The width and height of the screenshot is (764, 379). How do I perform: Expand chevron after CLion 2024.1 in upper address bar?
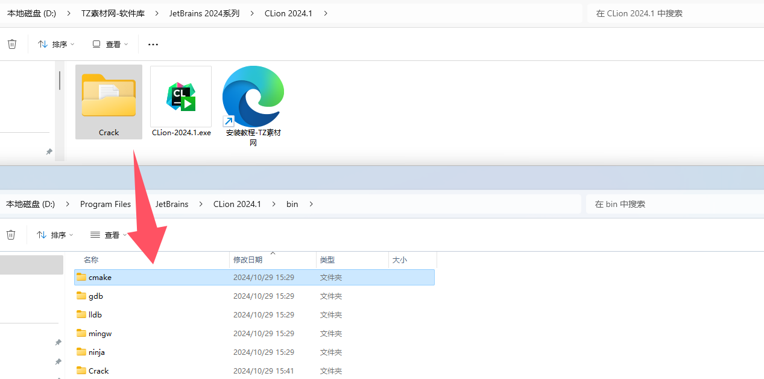pos(326,13)
